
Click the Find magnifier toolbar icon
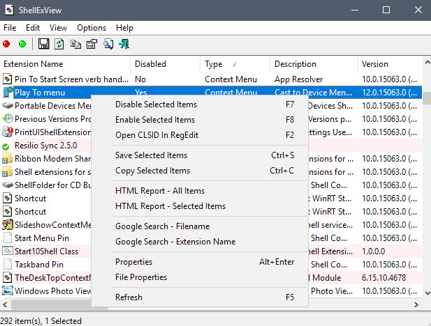(108, 44)
